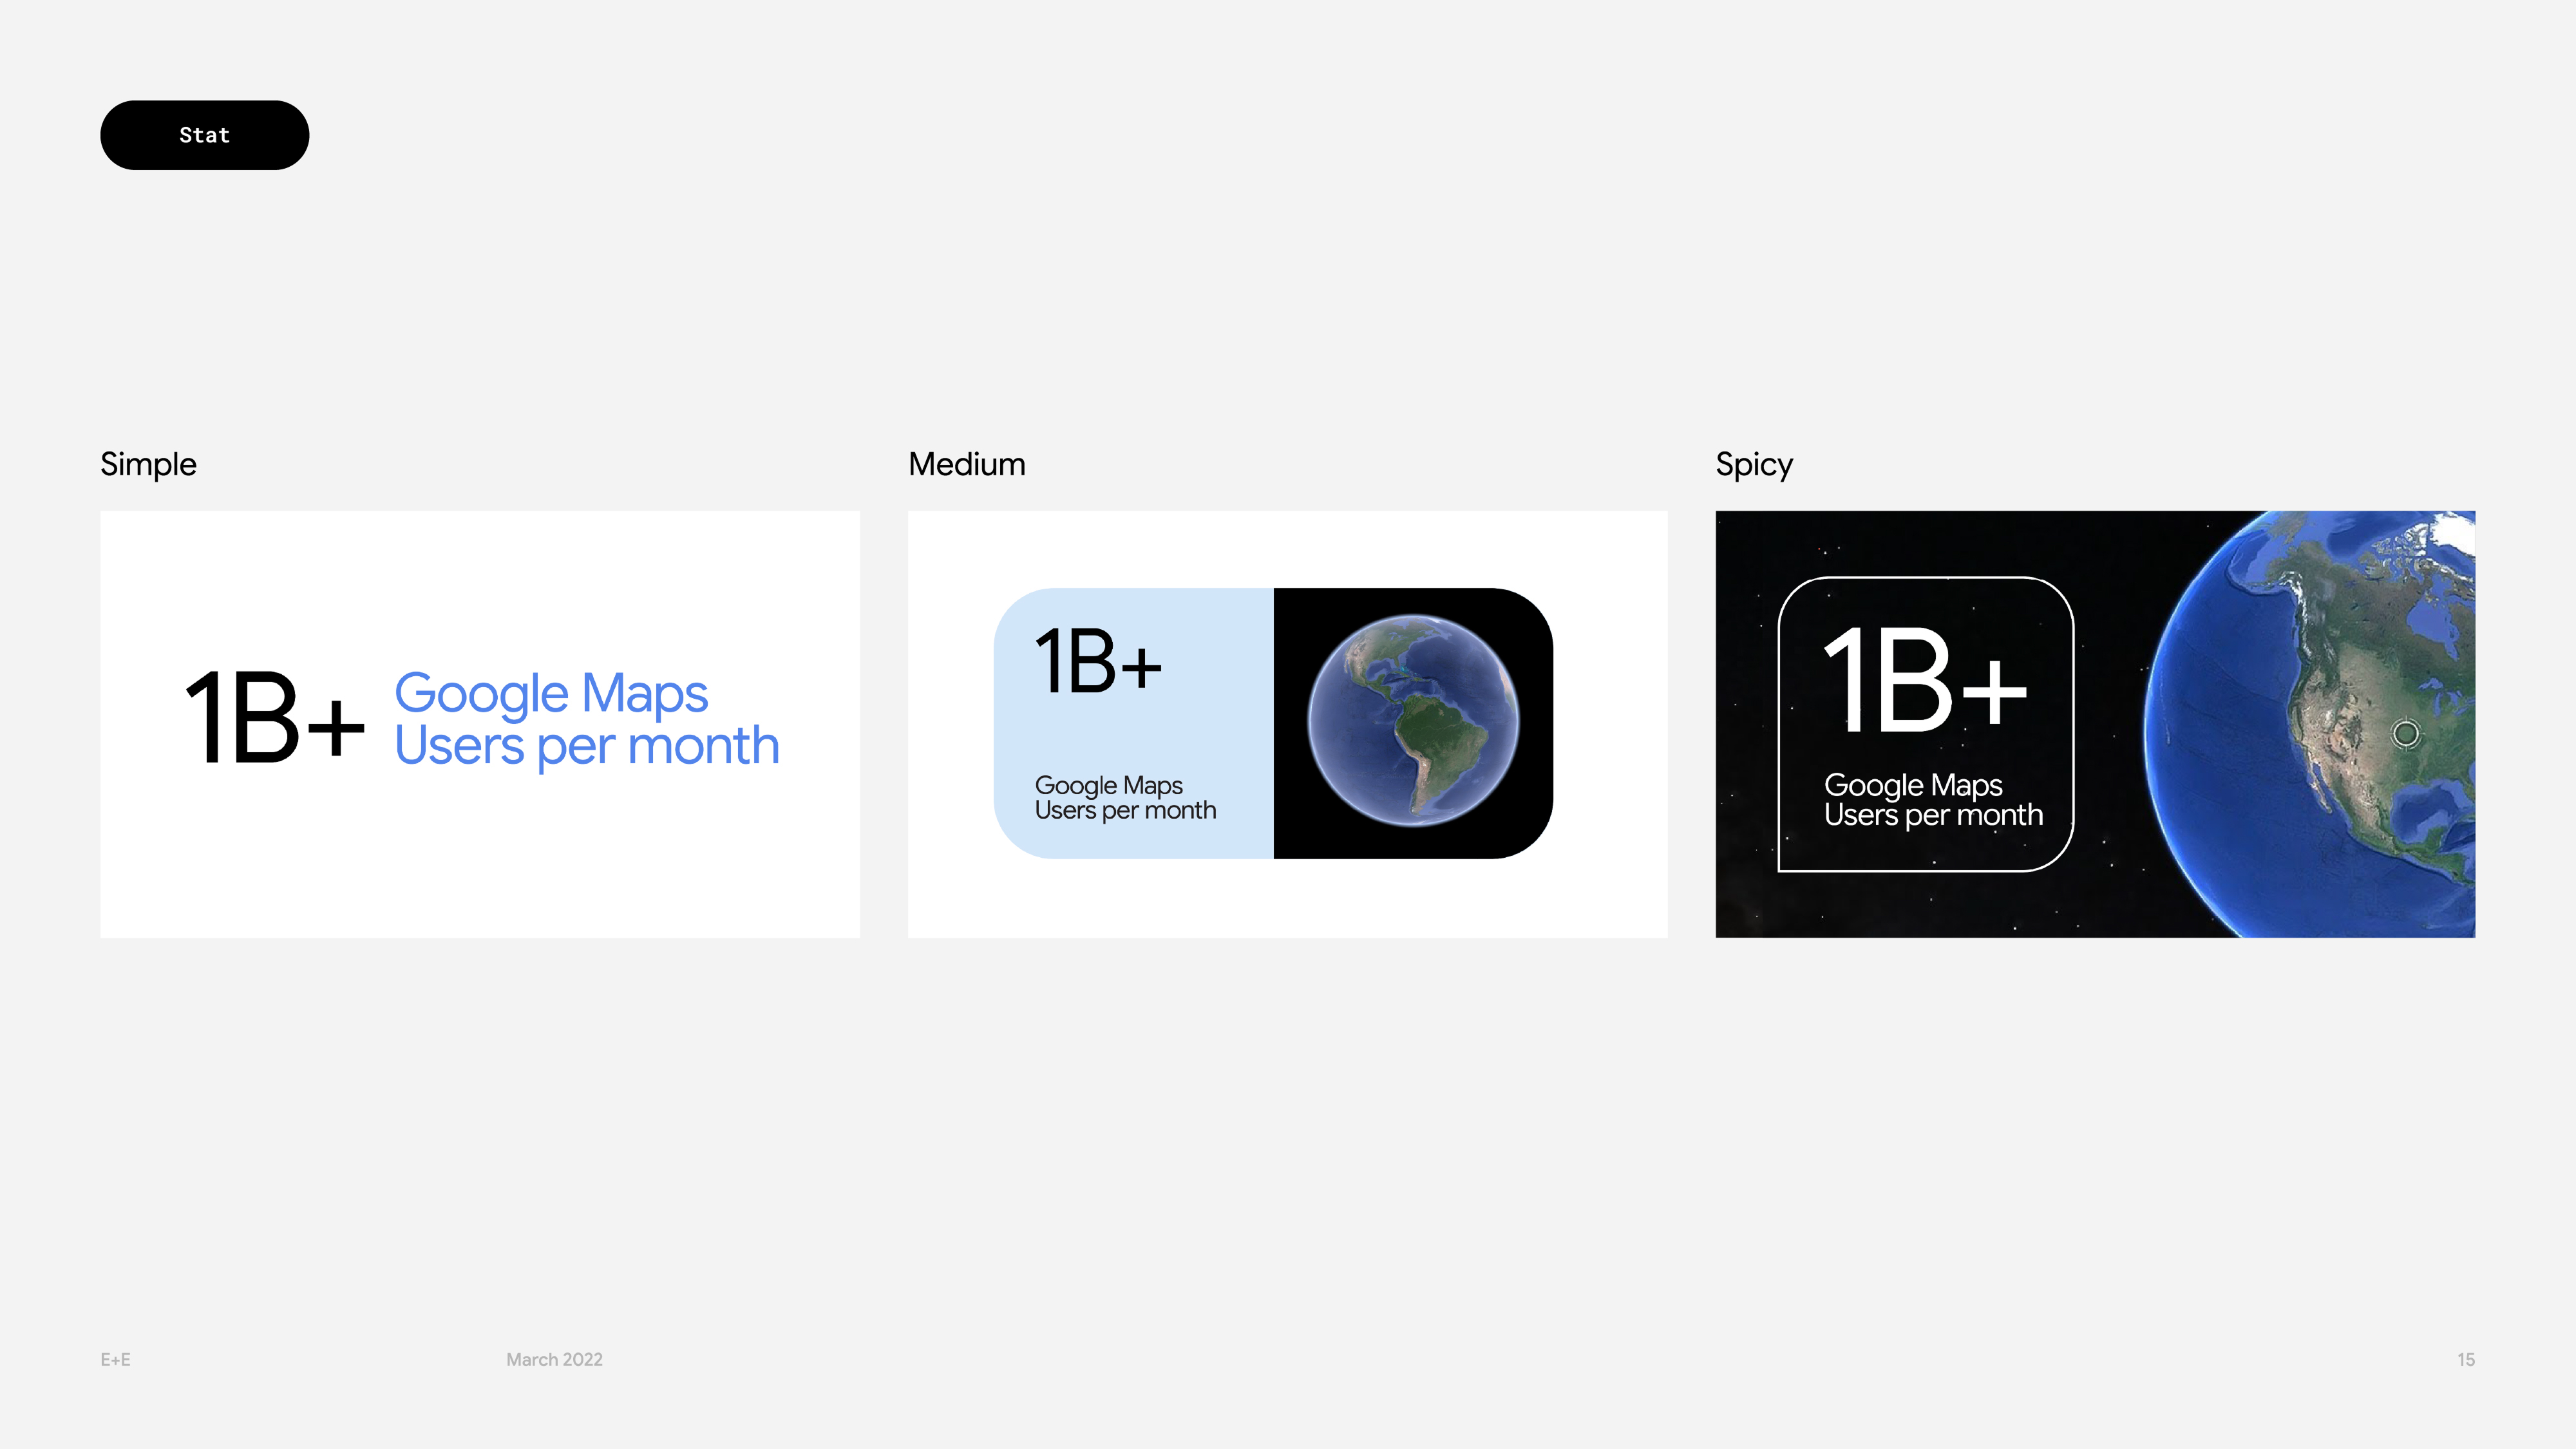Click the 1B+ on light blue panel
Screen dimensions: 2576x1449
click(x=1097, y=661)
